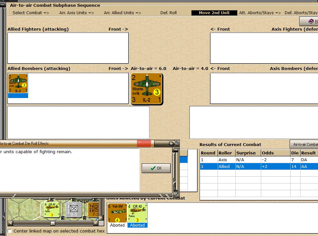Screen dimensions: 318x236
Task: Click the Allied Fighters (attacking) empty box
Action: click(x=68, y=48)
